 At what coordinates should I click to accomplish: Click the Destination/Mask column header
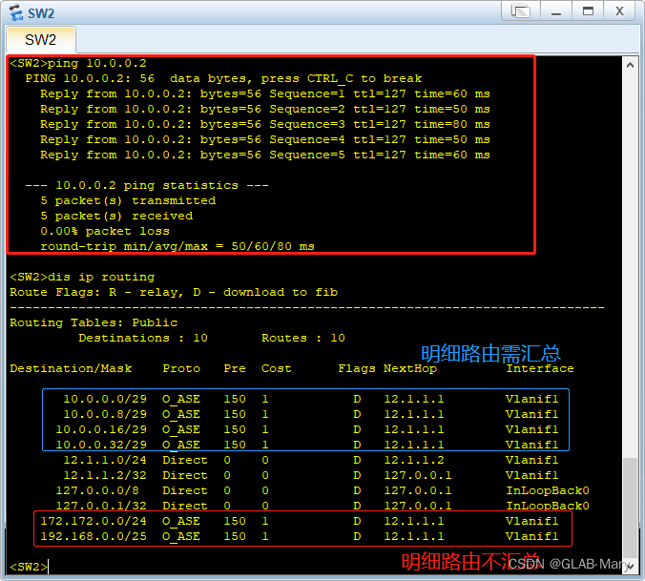tap(71, 368)
